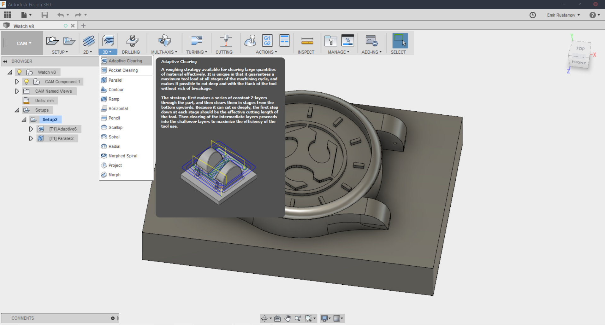Image resolution: width=605 pixels, height=325 pixels.
Task: Choose Morphed Spiral from 3D menu
Action: [126, 156]
